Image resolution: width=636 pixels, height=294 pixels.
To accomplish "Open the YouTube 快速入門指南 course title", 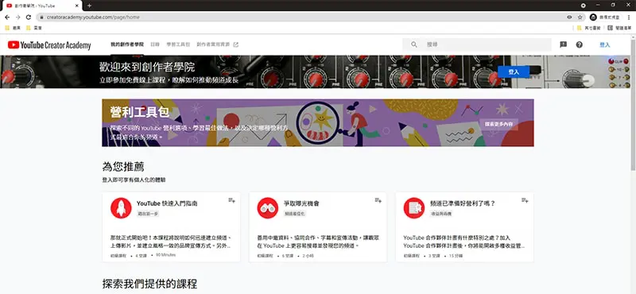I will tap(167, 203).
